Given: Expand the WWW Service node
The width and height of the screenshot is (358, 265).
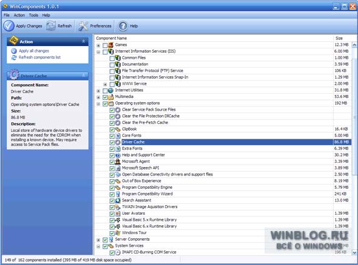Looking at the screenshot, I should tap(105, 84).
